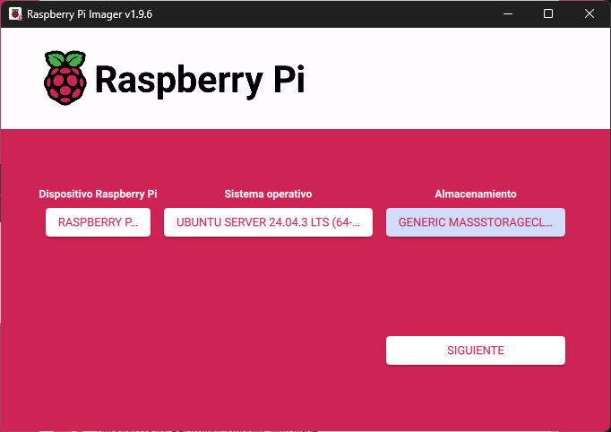Minimize the Raspberry Pi Imager window
Viewport: 611px width, 432px height.
coord(507,14)
